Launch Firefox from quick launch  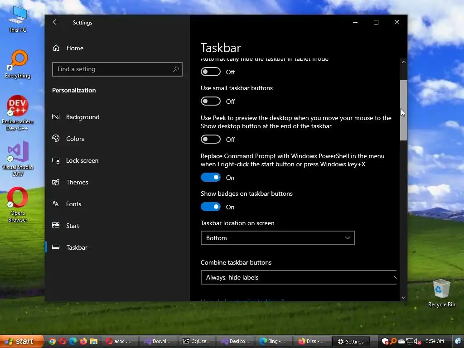[x=83, y=342]
